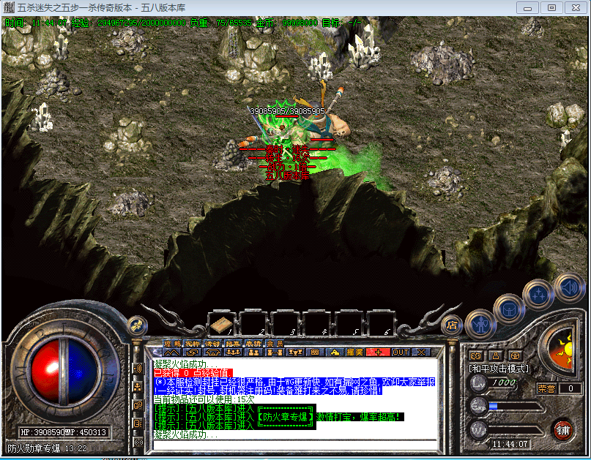Click the three-trophies ranking icon
The height and width of the screenshot is (460, 591).
pos(294,352)
